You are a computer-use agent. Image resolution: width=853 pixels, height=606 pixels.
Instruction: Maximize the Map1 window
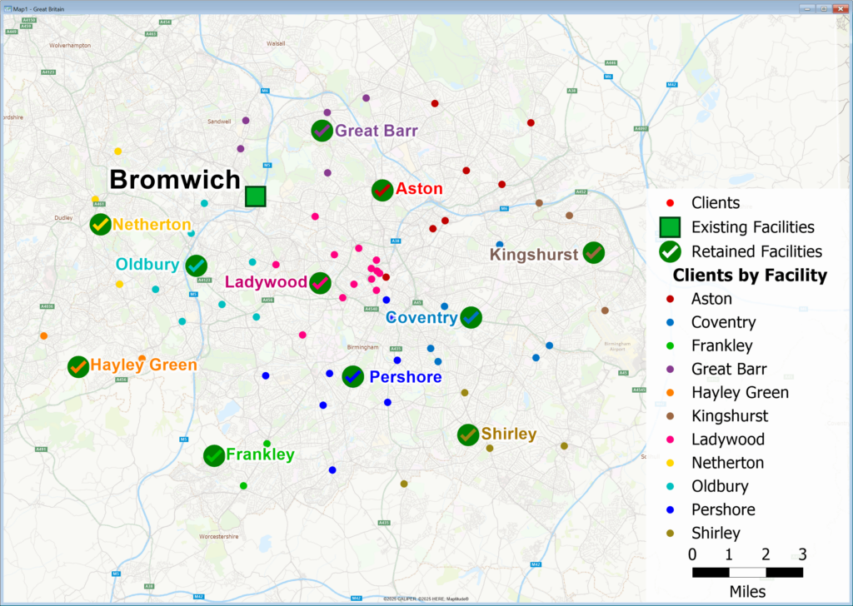[823, 8]
